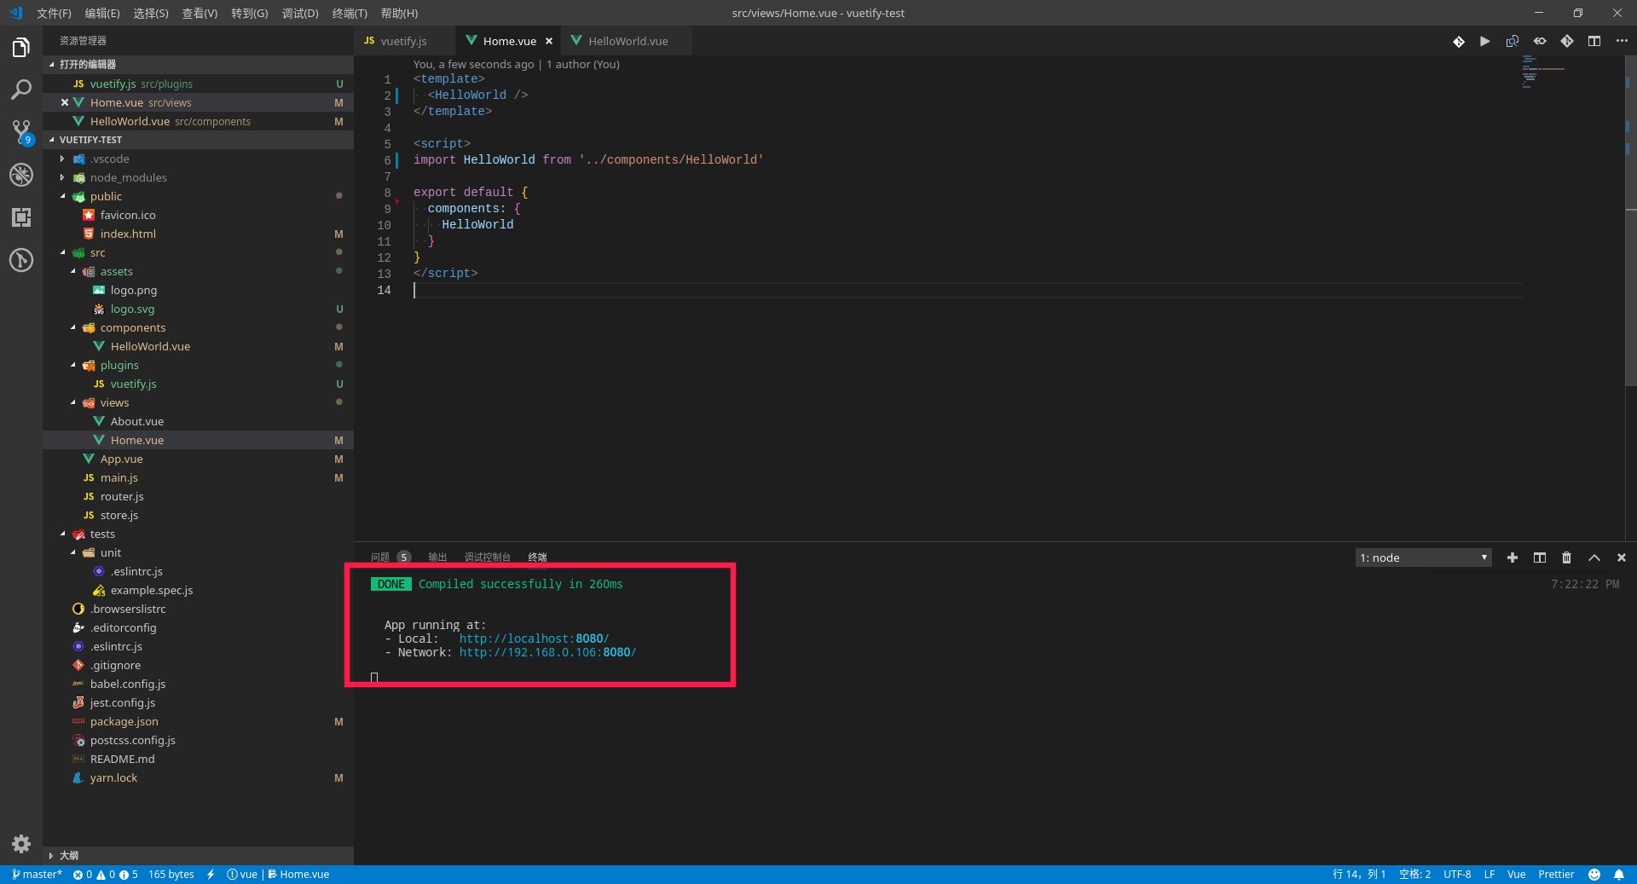Change the UTF-8 encoding in status bar
This screenshot has height=884, width=1637.
click(x=1457, y=875)
